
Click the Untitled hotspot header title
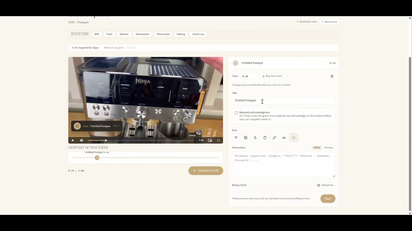tap(252, 63)
